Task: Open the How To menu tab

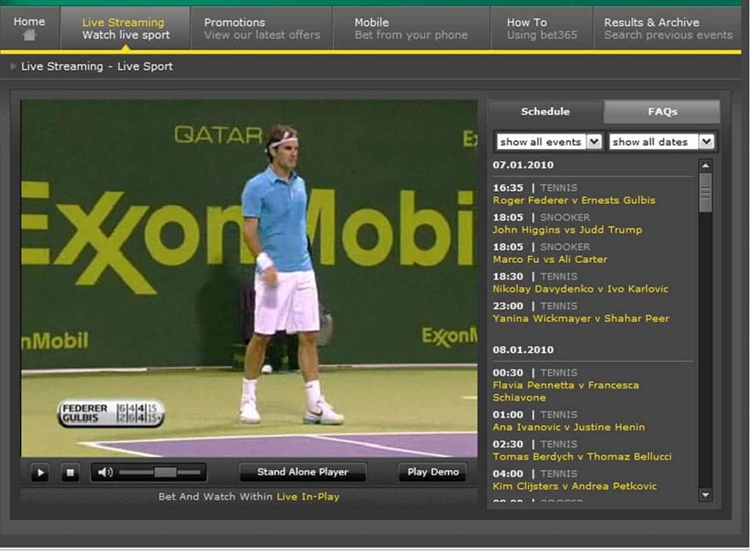Action: click(542, 29)
